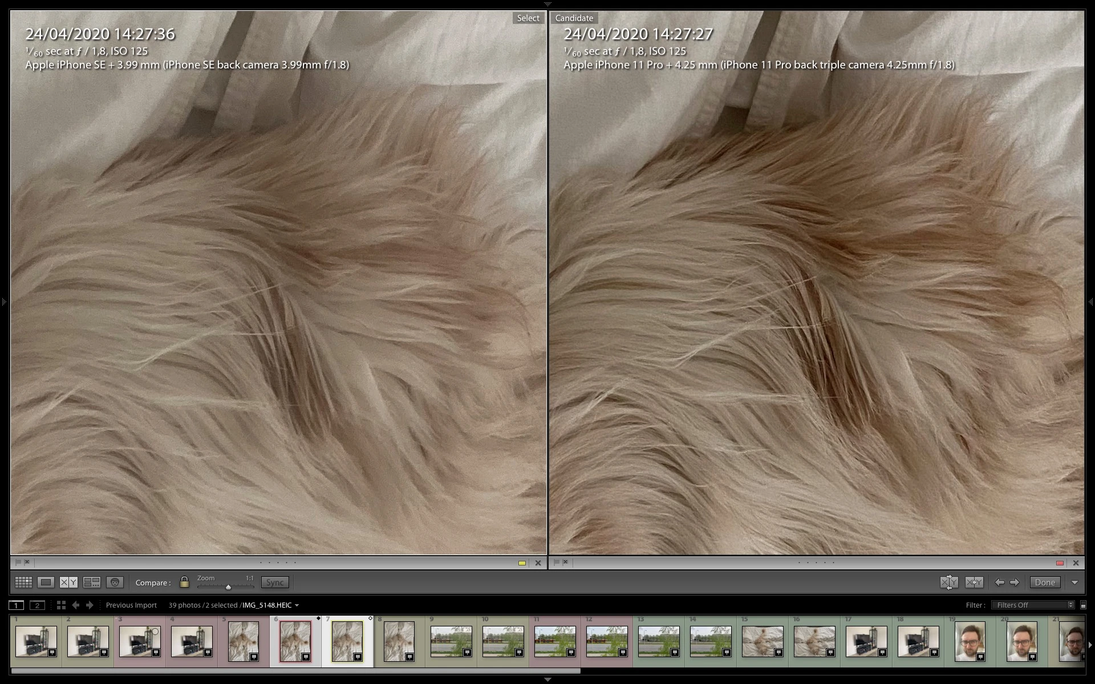The height and width of the screenshot is (684, 1095).
Task: Open toolbar content options triangle
Action: pos(1074,582)
